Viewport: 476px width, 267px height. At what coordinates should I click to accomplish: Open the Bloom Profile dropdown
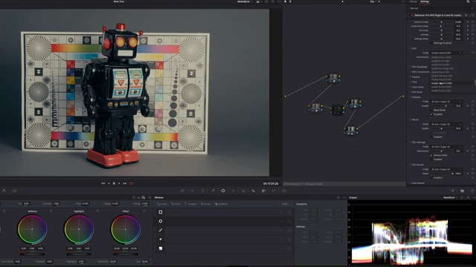(446, 124)
